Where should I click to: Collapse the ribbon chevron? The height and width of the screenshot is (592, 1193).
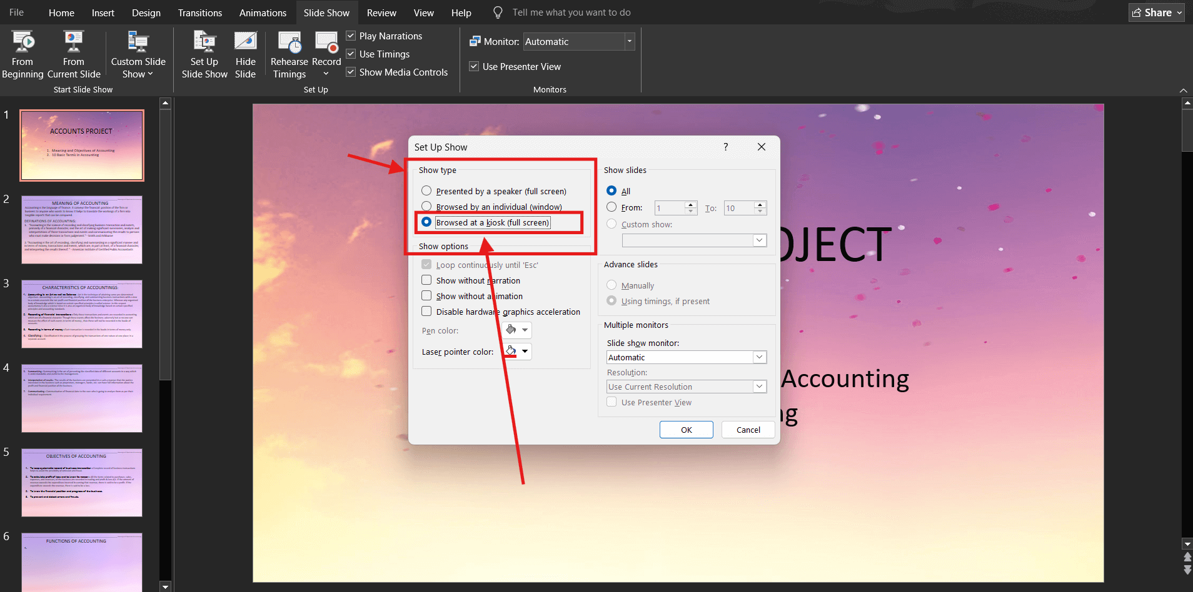(1184, 91)
